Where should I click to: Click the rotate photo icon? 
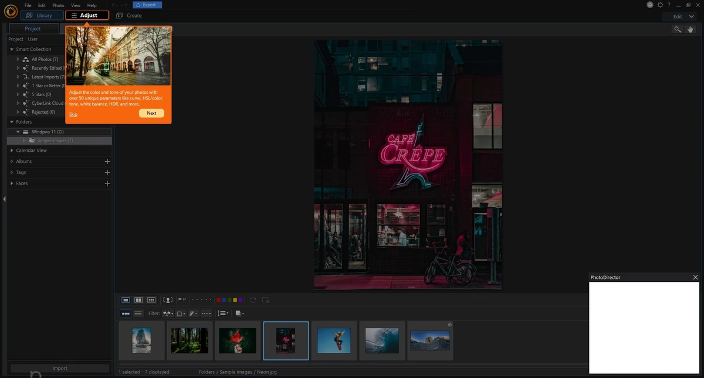click(x=253, y=300)
